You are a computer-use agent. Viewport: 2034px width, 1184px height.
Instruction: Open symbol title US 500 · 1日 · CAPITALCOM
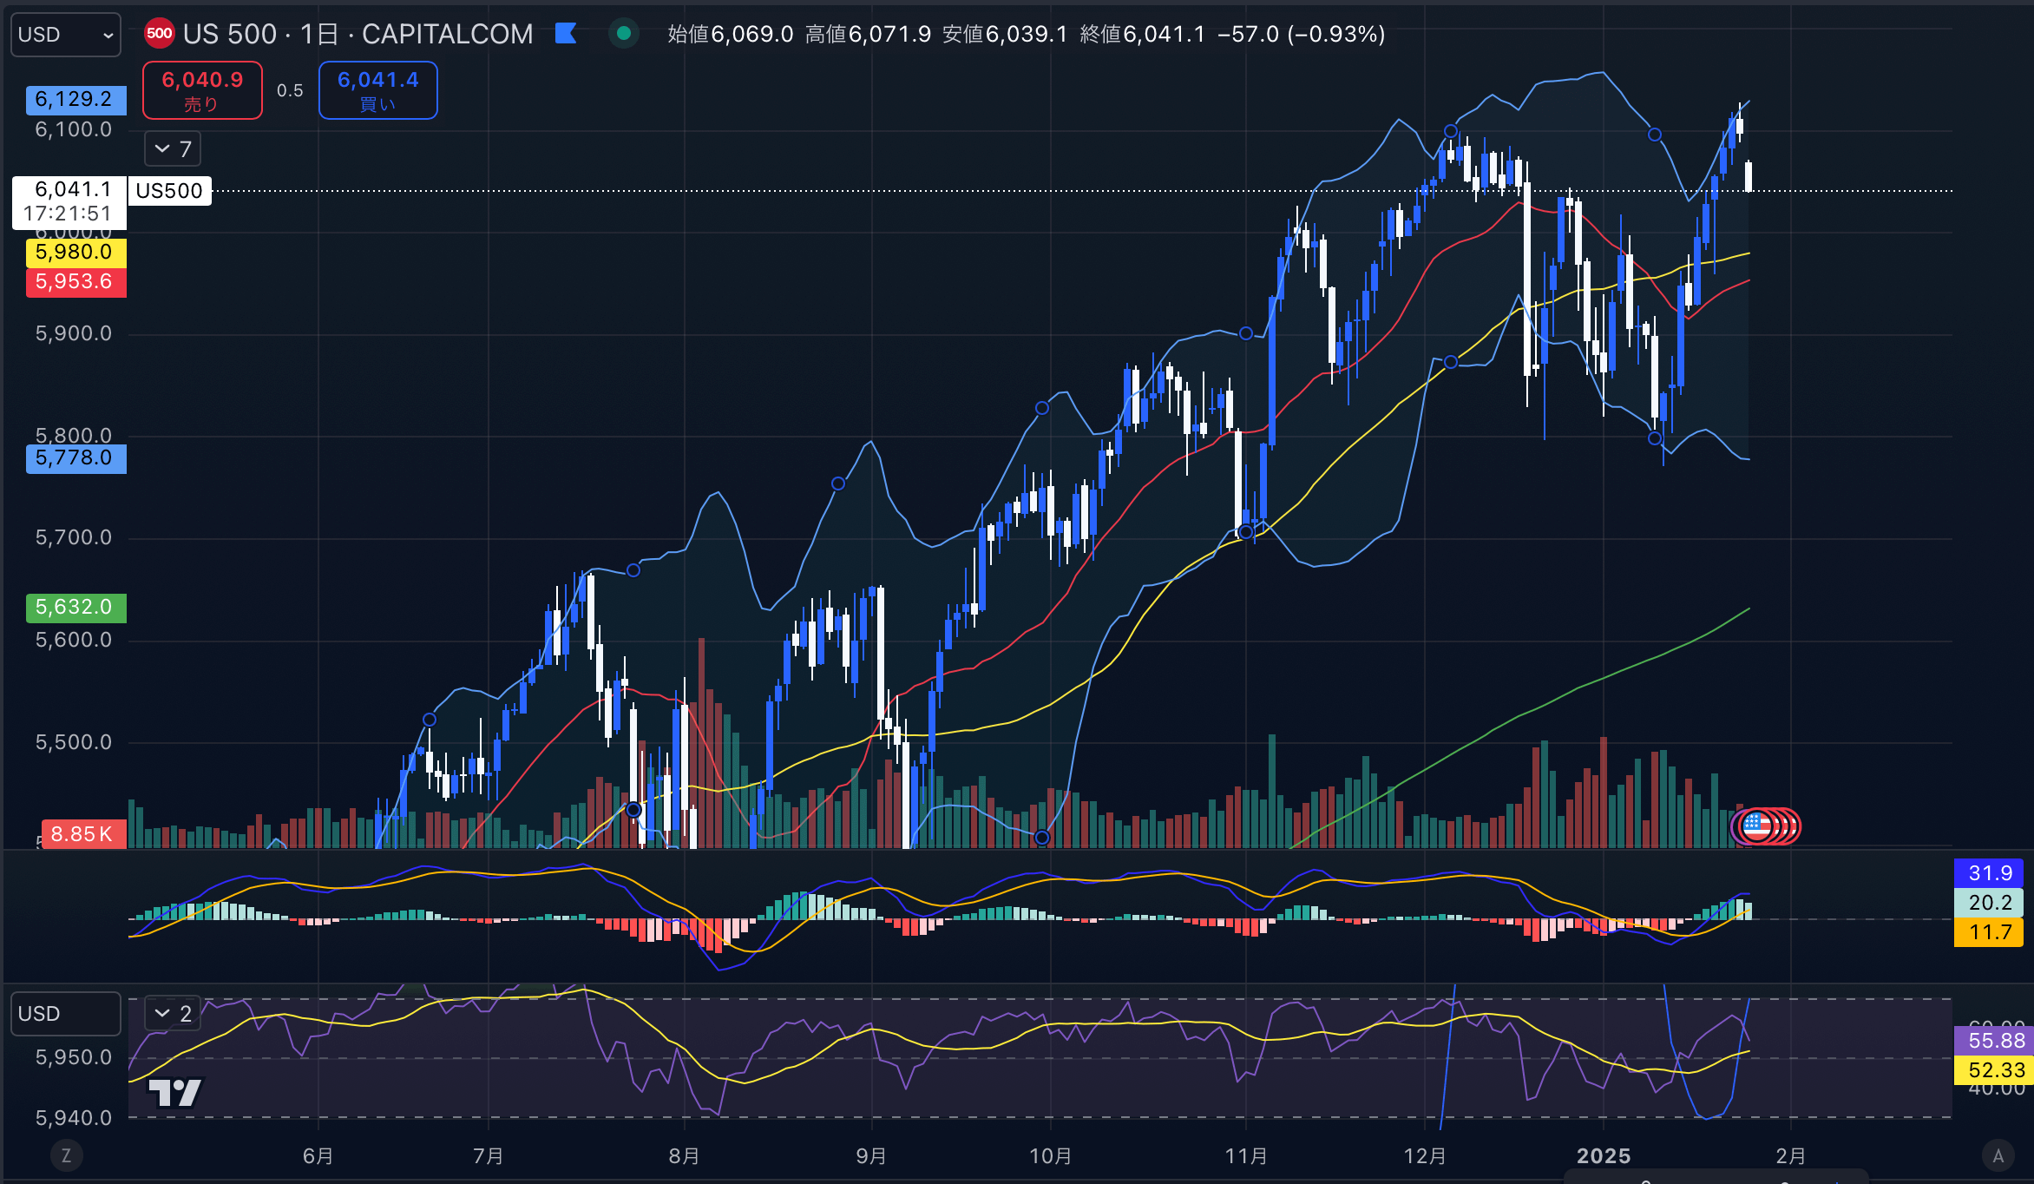[x=358, y=34]
